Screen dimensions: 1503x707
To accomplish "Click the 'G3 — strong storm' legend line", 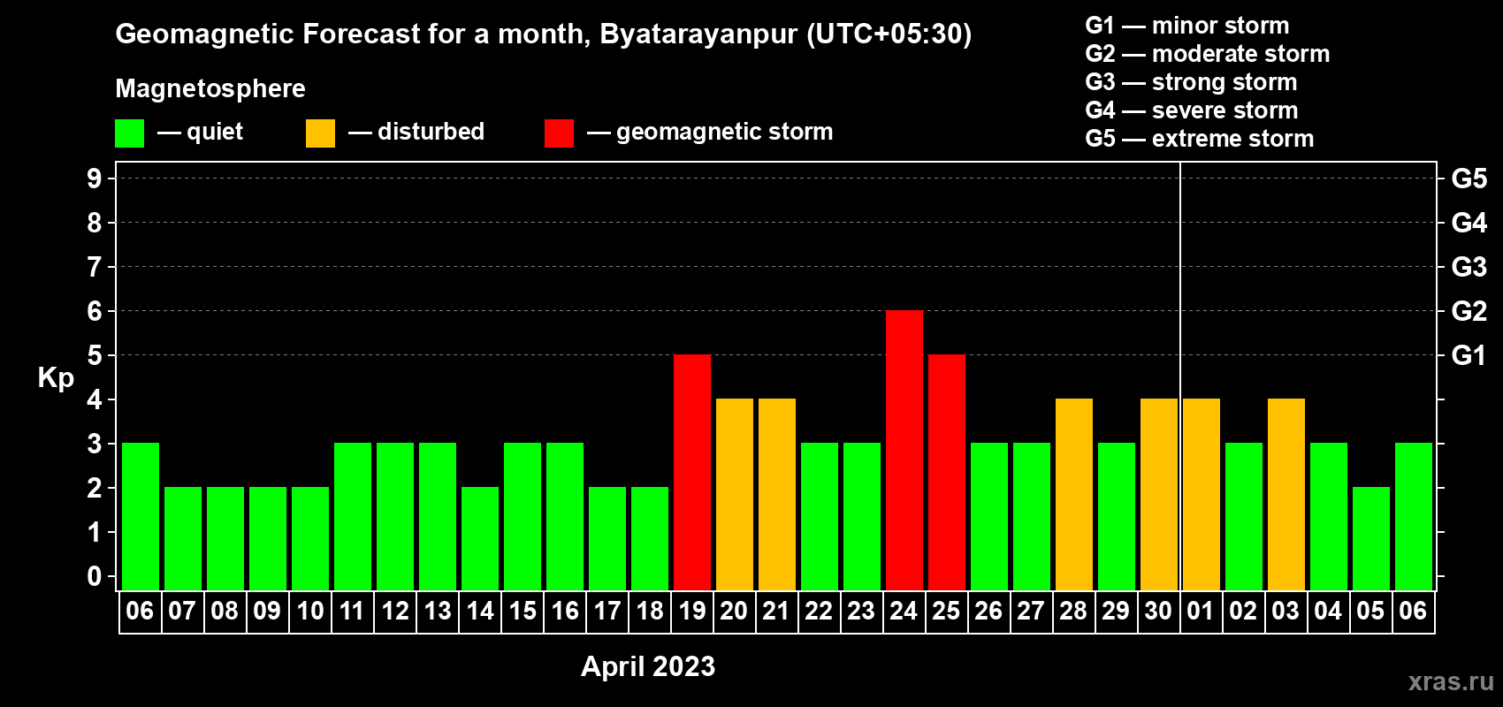I will coord(1191,82).
